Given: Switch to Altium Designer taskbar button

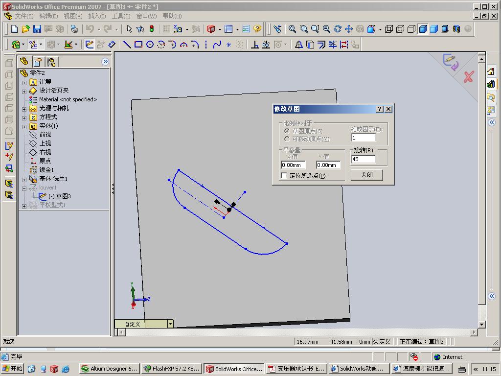Looking at the screenshot, I should click(109, 369).
